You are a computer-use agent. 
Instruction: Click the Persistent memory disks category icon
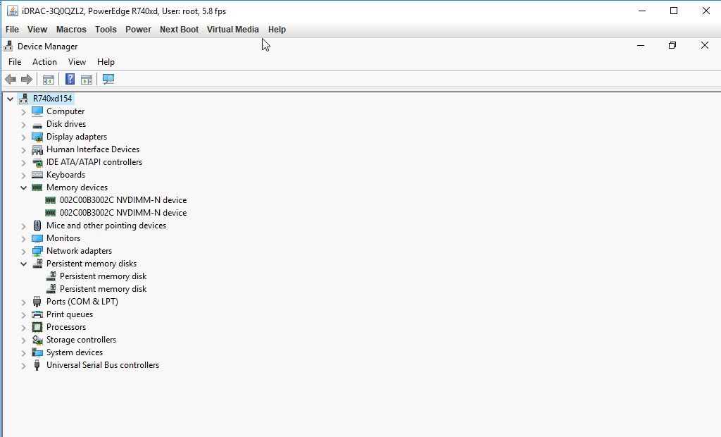(37, 264)
